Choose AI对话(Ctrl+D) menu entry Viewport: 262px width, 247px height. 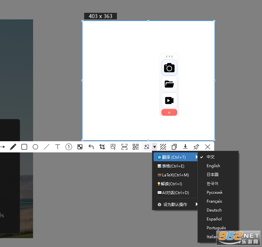coord(176,193)
